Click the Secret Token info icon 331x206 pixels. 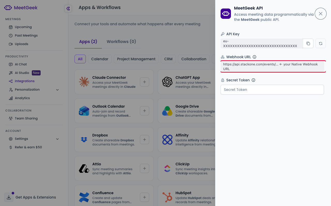253,80
